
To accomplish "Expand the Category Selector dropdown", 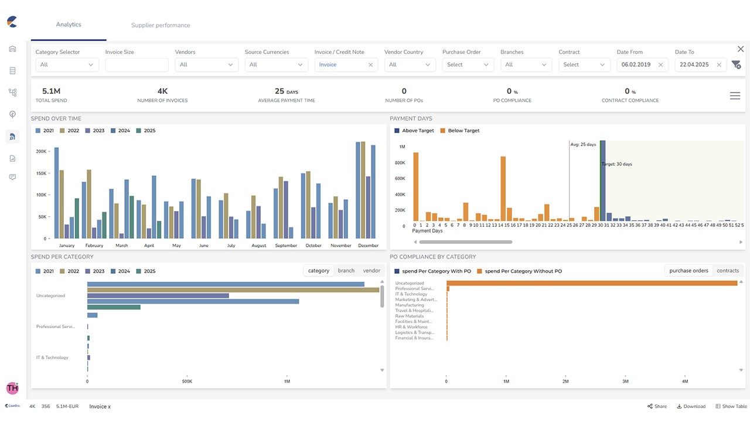I will [67, 64].
